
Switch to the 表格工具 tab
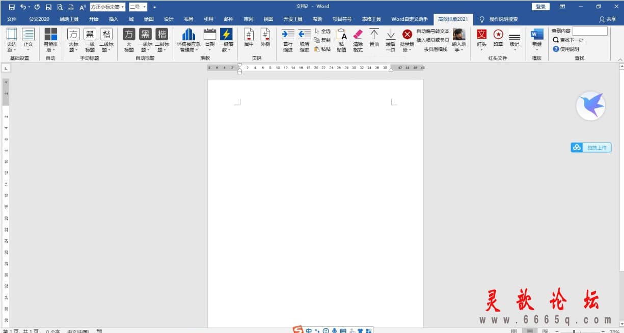pos(371,19)
